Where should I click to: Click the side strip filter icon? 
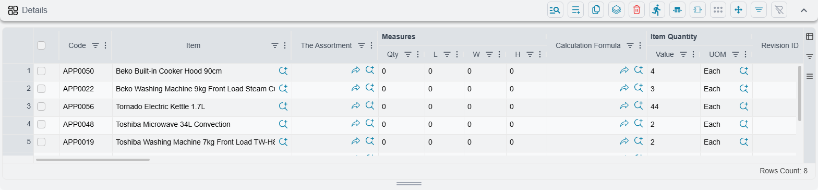point(810,56)
